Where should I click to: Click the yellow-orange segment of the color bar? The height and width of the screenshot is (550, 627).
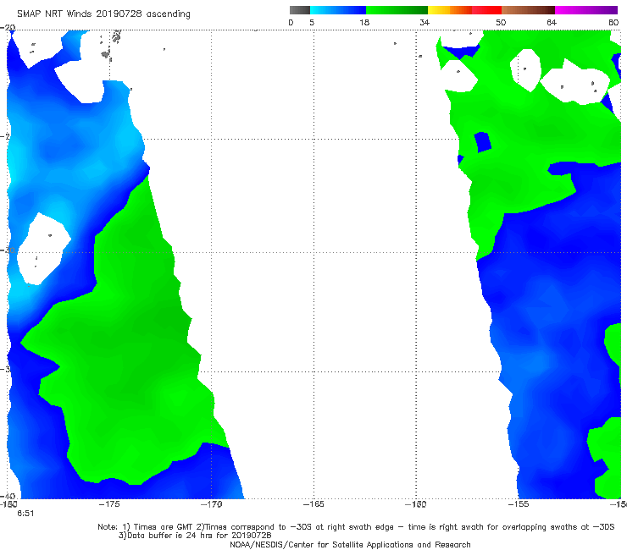[x=450, y=10]
